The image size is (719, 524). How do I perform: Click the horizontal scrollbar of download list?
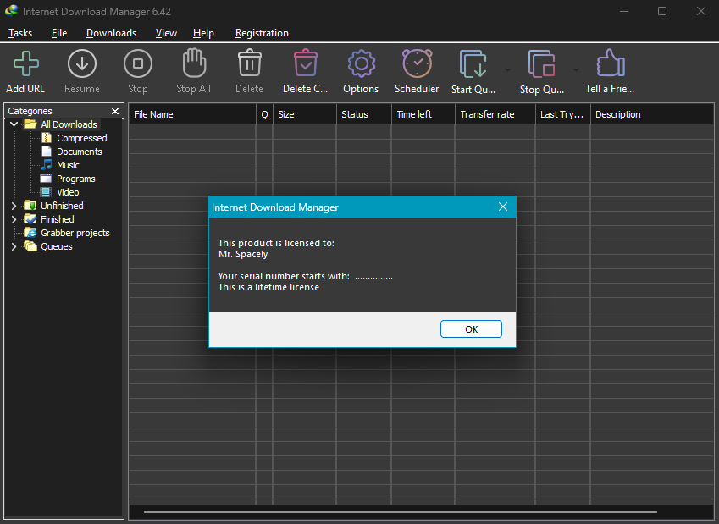pyautogui.click(x=401, y=512)
